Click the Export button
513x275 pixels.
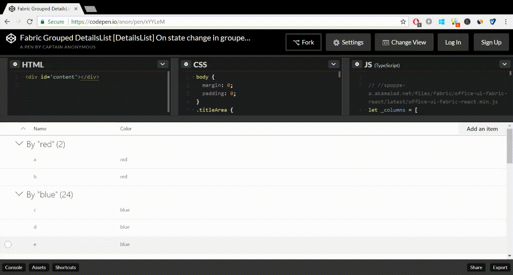(x=500, y=267)
